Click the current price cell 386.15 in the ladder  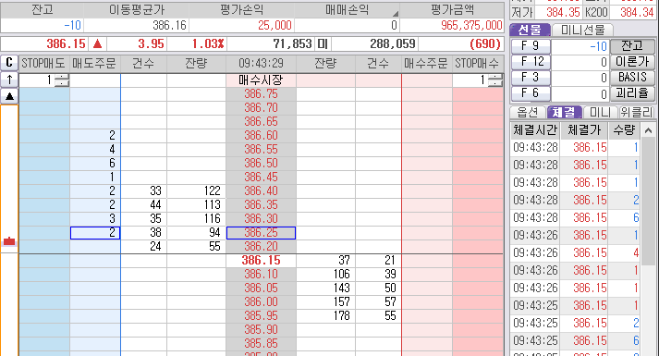[261, 261]
